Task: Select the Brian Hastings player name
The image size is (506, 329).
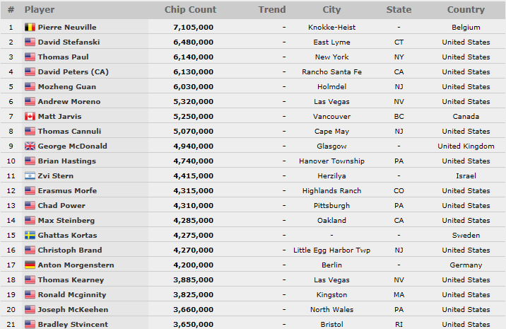Action: (x=67, y=161)
